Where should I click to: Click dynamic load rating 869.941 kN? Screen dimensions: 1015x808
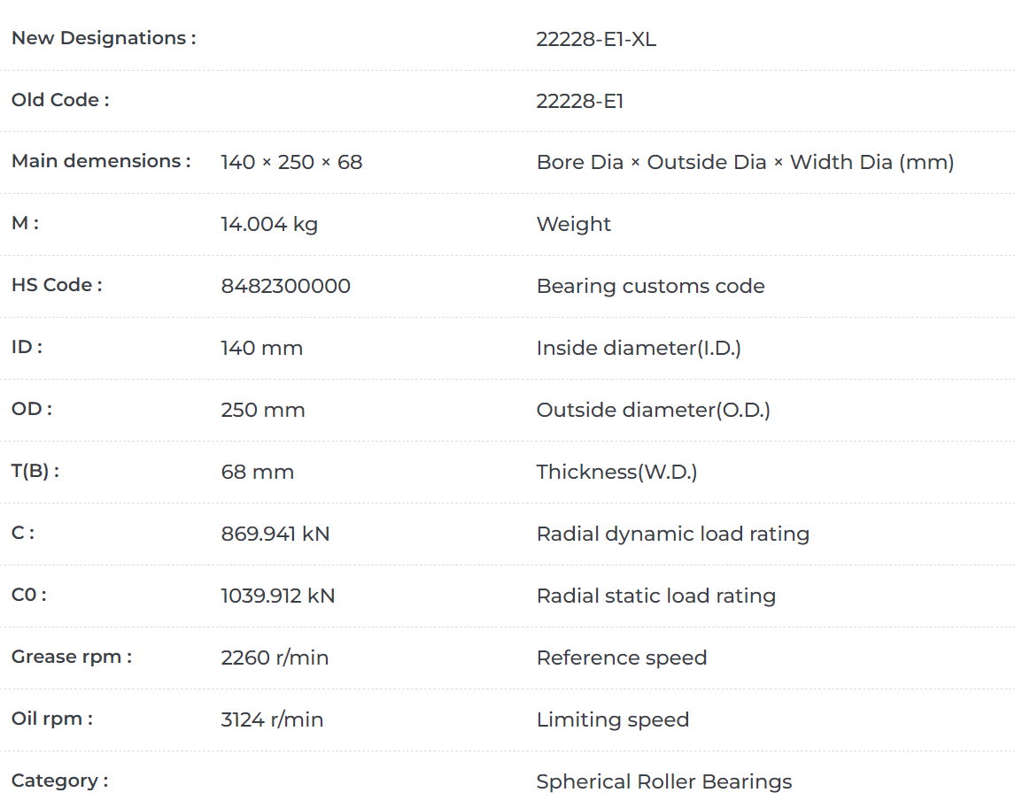pyautogui.click(x=275, y=534)
